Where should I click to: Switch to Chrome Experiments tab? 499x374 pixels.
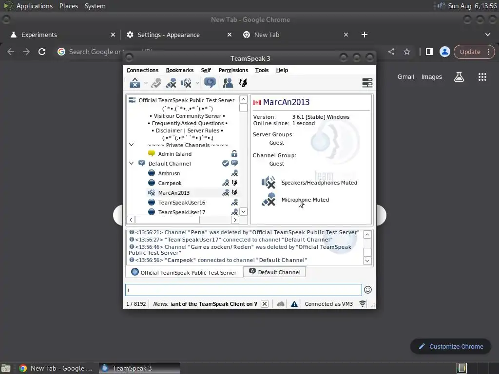tap(62, 35)
